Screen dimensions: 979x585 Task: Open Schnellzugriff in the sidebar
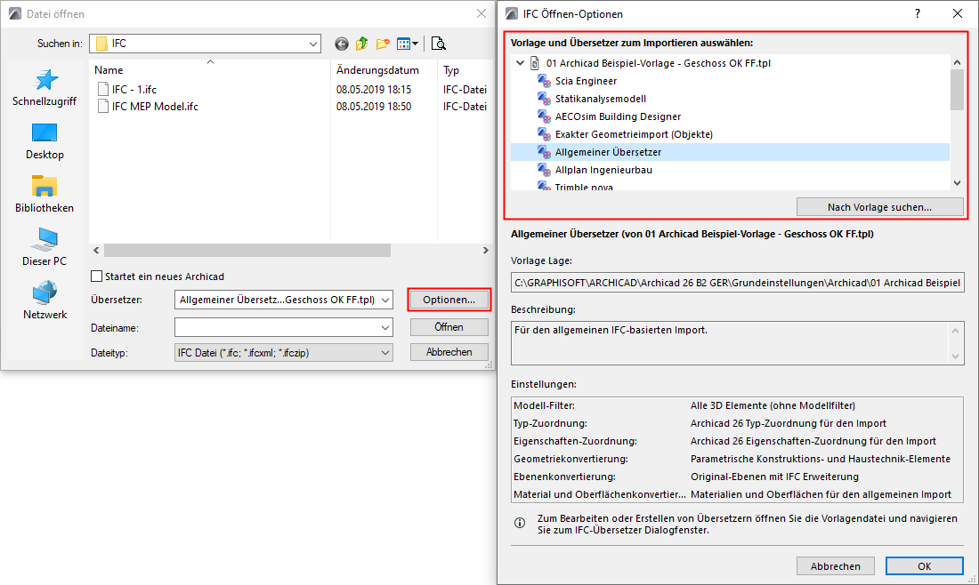(44, 88)
